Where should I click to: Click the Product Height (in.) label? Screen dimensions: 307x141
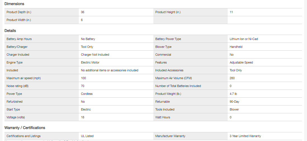(168, 12)
